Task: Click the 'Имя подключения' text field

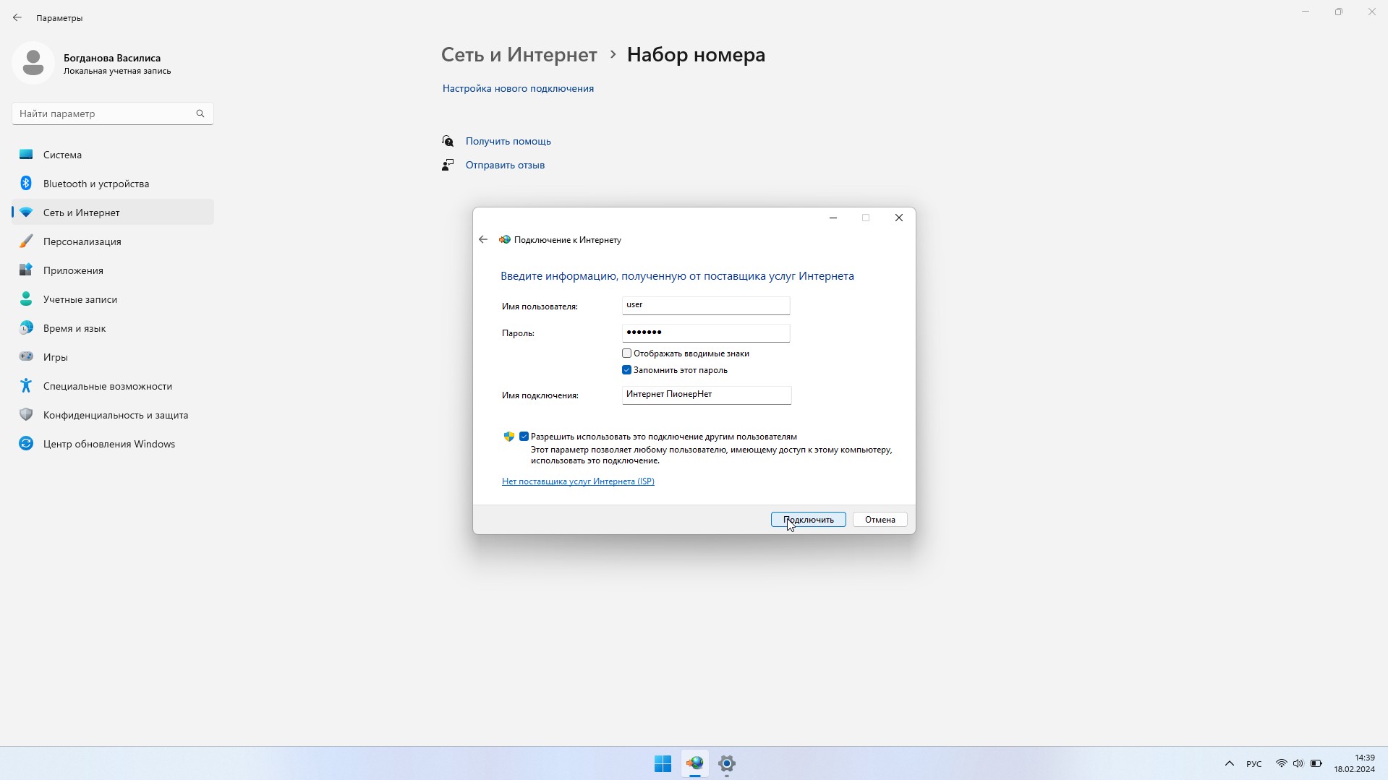Action: [x=706, y=395]
